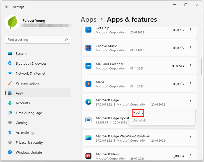Image resolution: width=204 pixels, height=162 pixels.
Task: Click the 10,8 MB size value
Action: [x=178, y=66]
